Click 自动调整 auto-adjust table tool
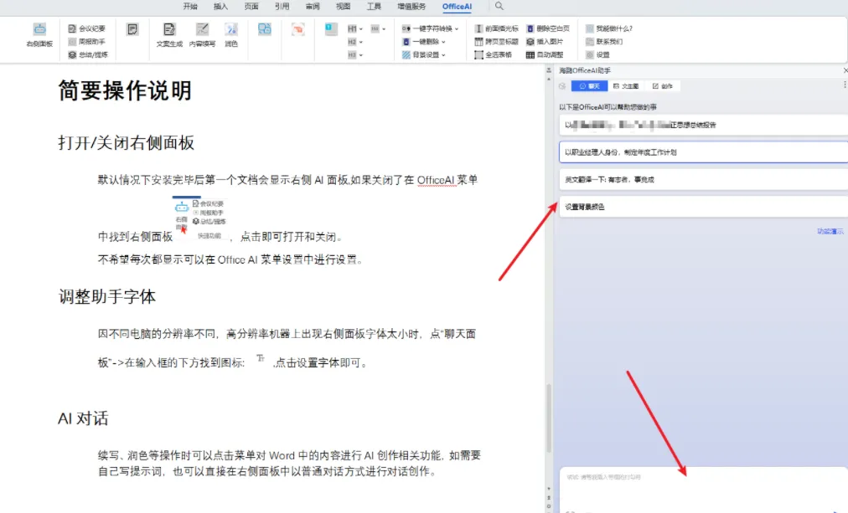The image size is (848, 513). (545, 54)
